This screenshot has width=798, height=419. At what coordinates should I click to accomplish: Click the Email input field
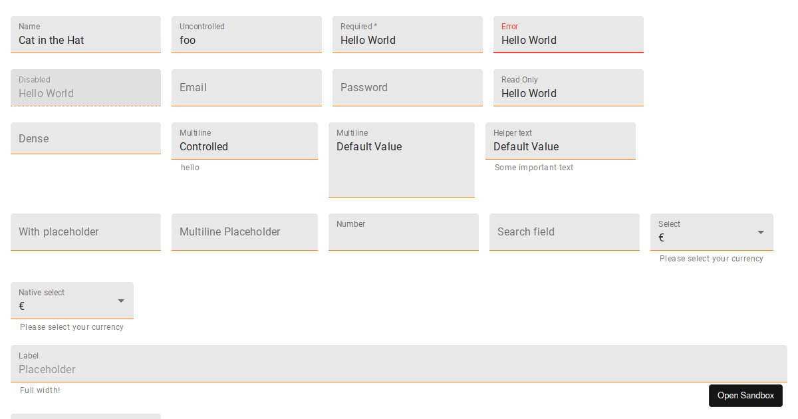(247, 88)
